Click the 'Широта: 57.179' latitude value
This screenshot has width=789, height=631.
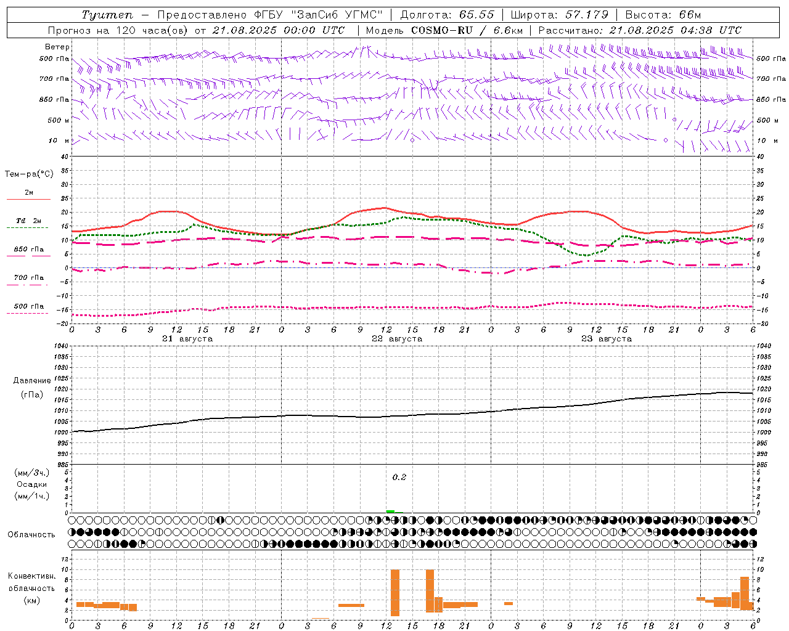(x=560, y=15)
